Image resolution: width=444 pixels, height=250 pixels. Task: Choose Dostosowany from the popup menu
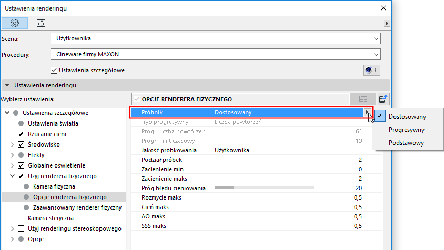407,117
